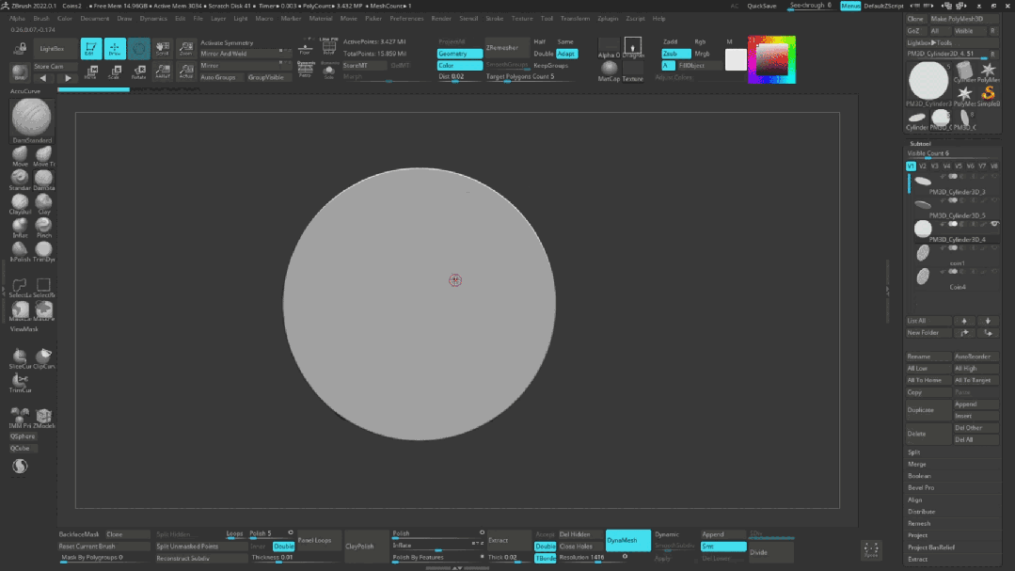Toggle the Smt subdivision option

pos(723,547)
